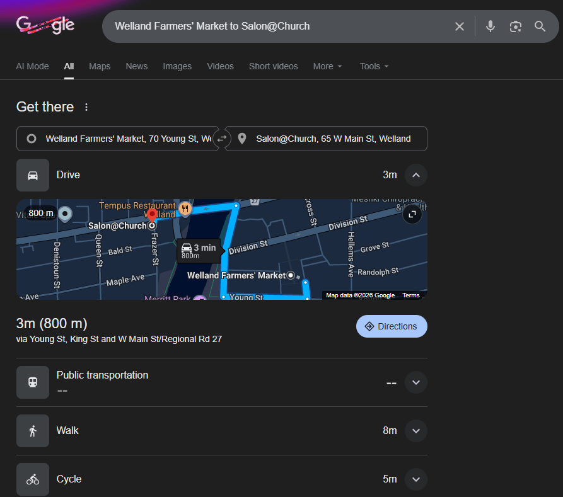Click the gray location pin beside 800 m

(x=65, y=214)
